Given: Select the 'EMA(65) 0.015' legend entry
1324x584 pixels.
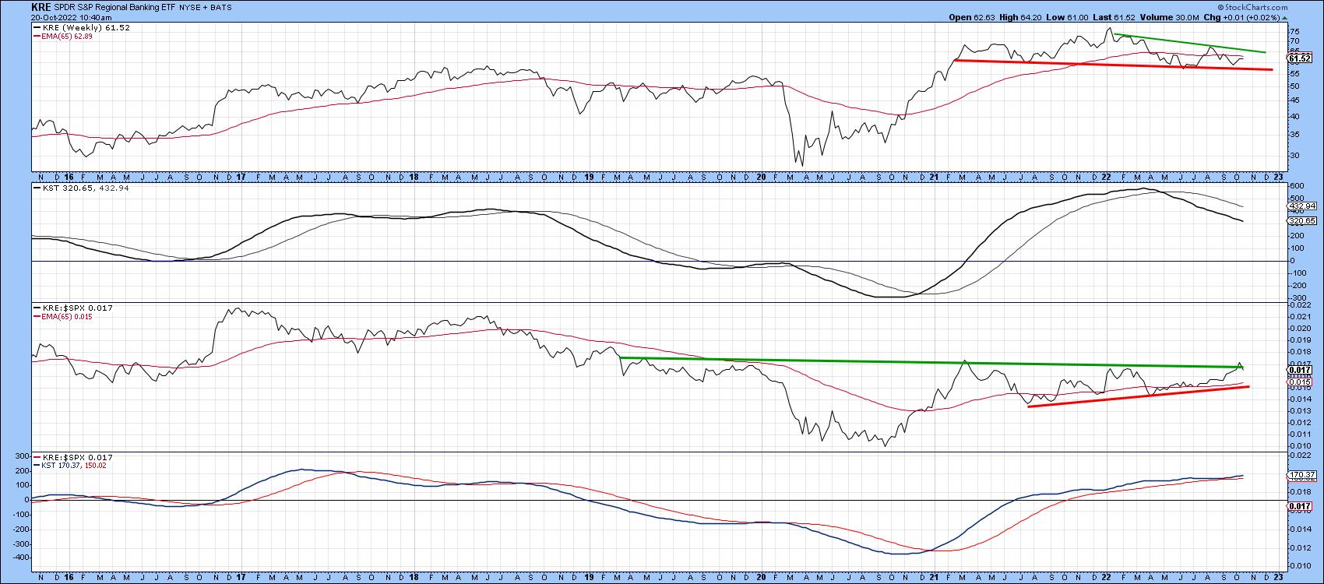Looking at the screenshot, I should pyautogui.click(x=62, y=317).
